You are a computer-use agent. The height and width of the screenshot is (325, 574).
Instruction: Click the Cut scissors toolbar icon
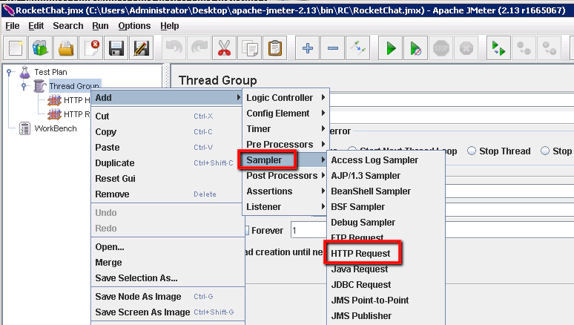coord(225,48)
